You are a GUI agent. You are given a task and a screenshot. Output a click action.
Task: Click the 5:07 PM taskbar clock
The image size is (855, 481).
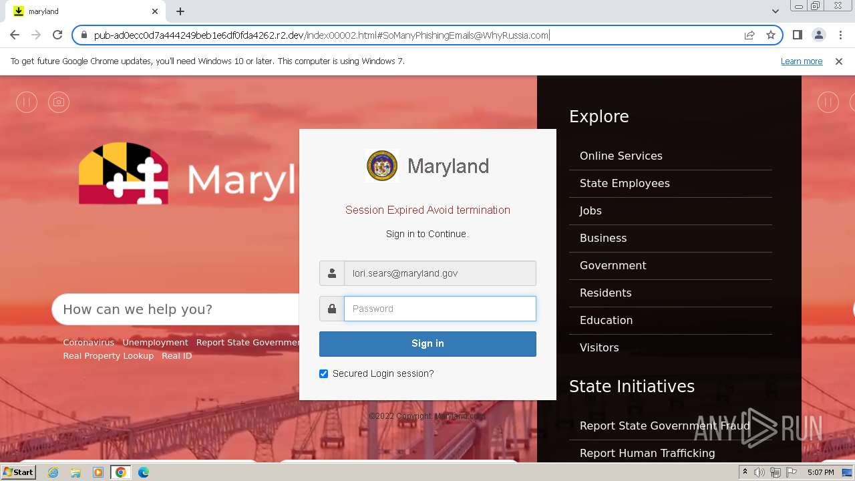pos(820,472)
